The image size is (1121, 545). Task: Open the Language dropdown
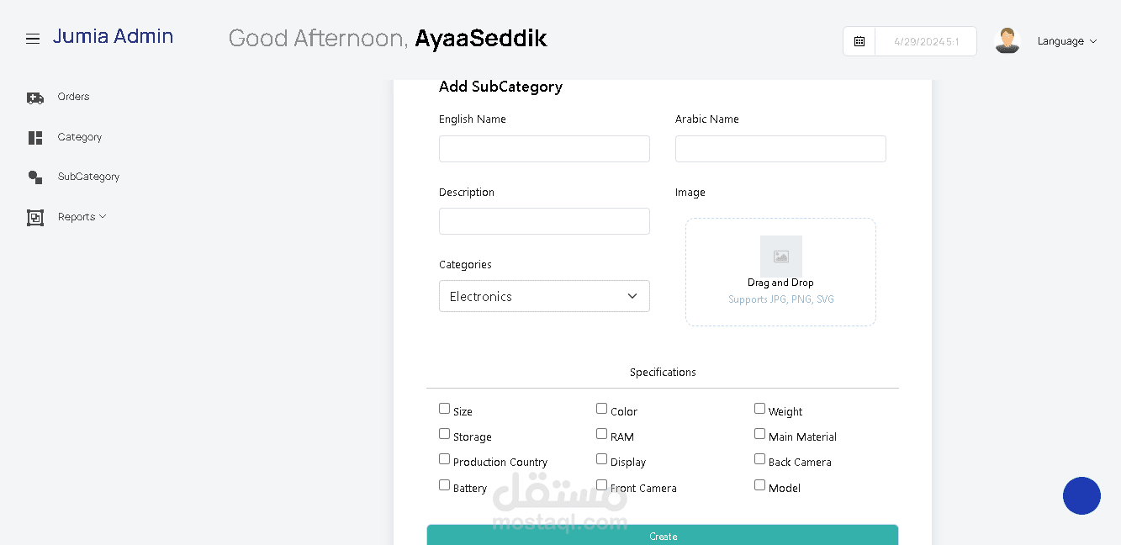[x=1066, y=41]
